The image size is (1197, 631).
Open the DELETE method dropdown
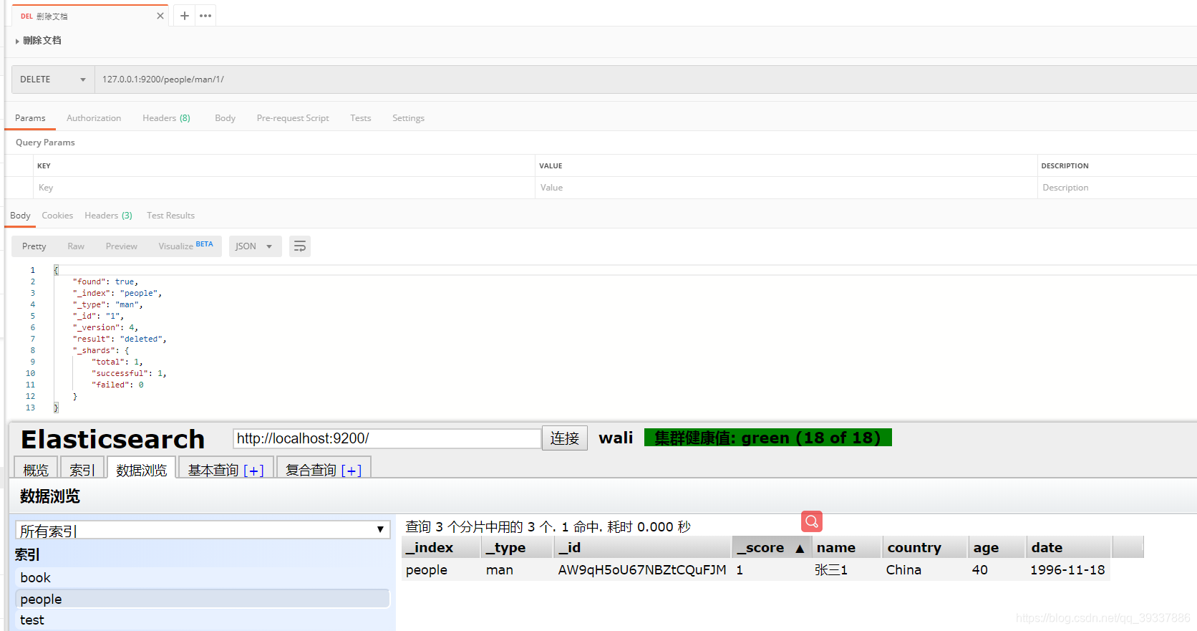53,80
